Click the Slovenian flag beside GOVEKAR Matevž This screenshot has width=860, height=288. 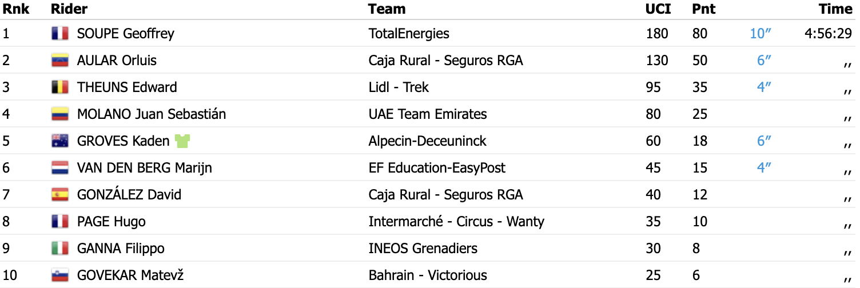click(x=59, y=275)
